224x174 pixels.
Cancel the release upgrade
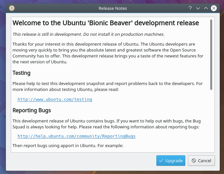pyautogui.click(x=201, y=161)
